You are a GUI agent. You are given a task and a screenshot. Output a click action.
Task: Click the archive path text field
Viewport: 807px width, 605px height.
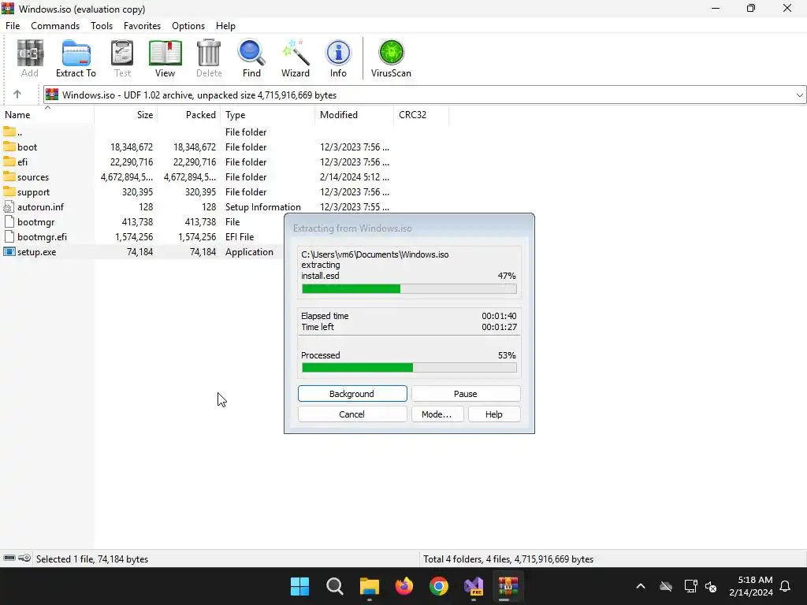pos(425,95)
